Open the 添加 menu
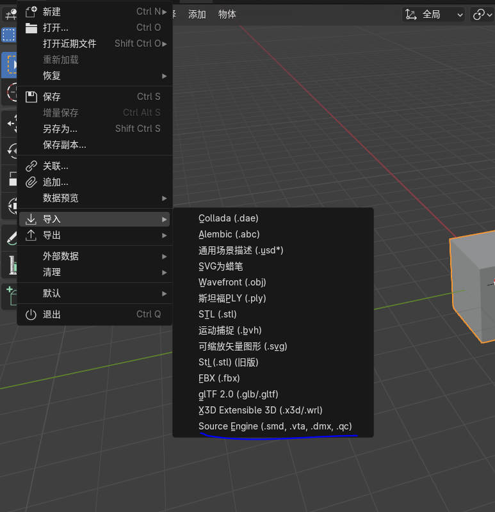Screen dimensions: 495x512 (x=197, y=14)
